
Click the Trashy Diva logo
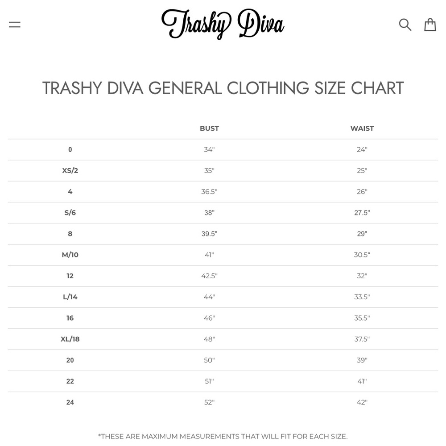[x=223, y=24]
